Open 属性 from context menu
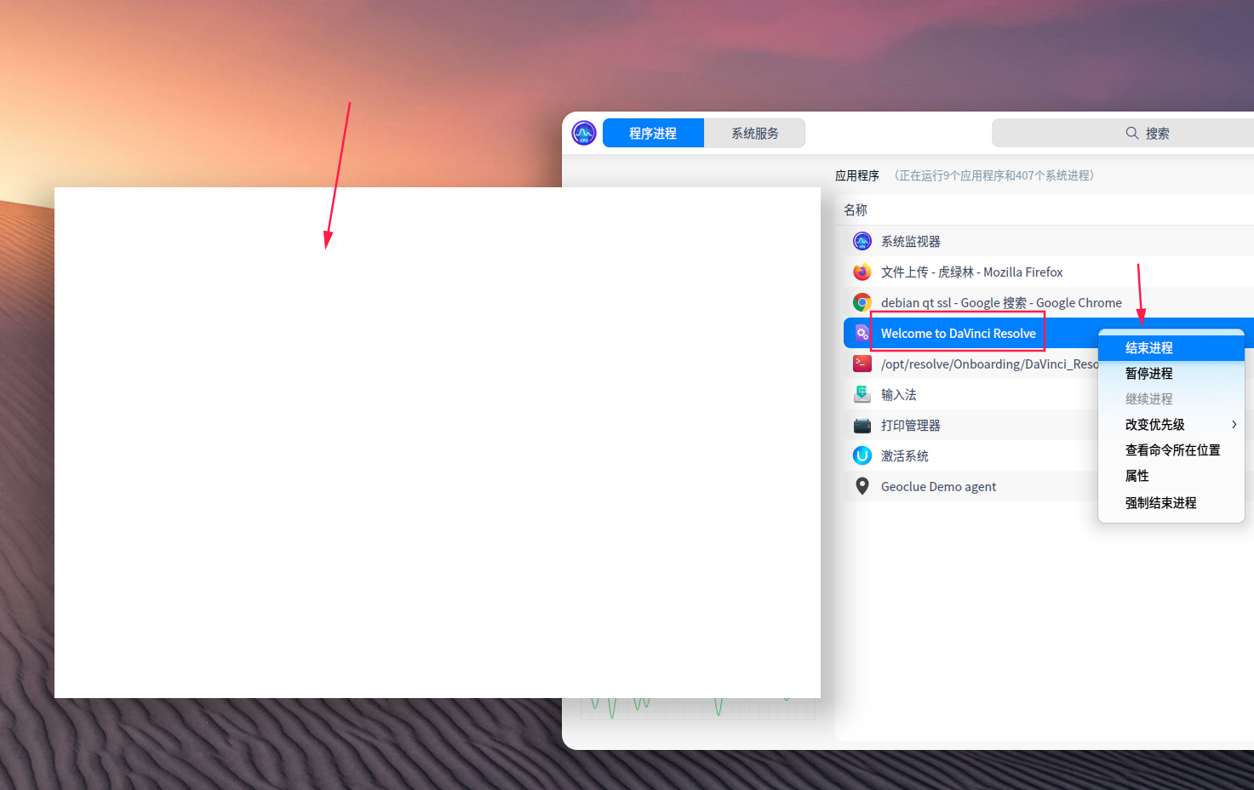This screenshot has height=790, width=1254. tap(1137, 475)
